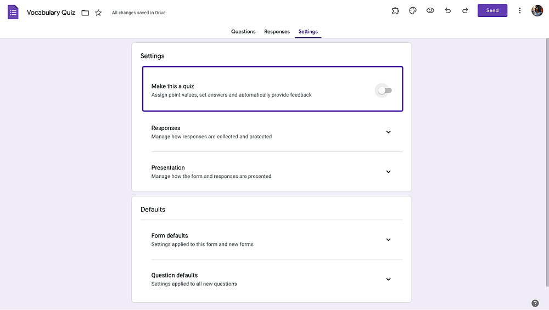Click the Responses section heading
Viewport: 549px width, 310px height.
tap(166, 128)
